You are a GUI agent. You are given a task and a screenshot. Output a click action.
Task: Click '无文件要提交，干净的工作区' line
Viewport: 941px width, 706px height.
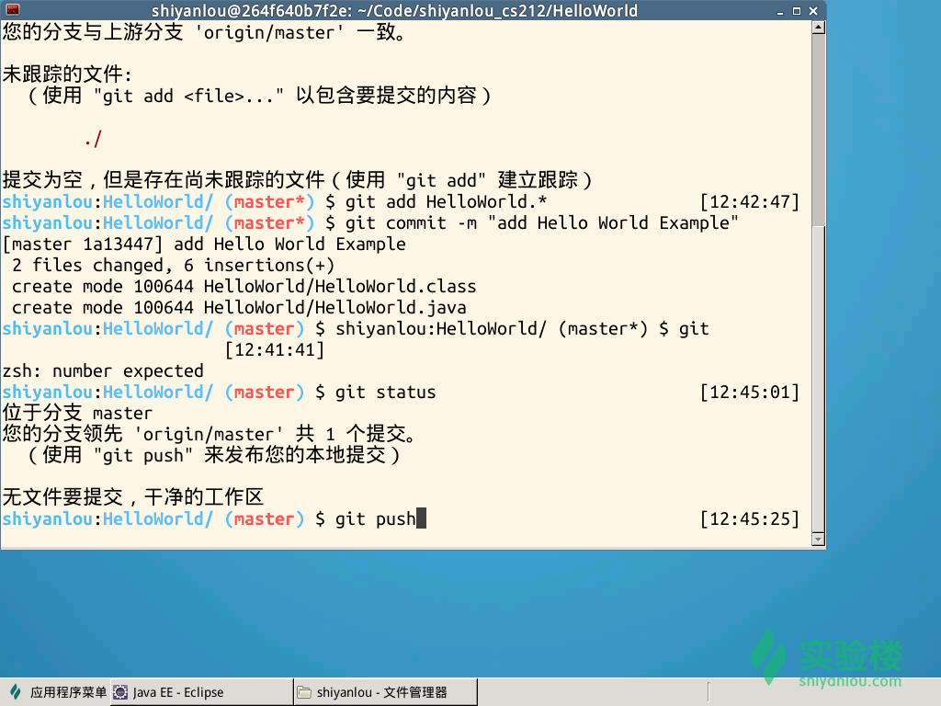(x=132, y=497)
